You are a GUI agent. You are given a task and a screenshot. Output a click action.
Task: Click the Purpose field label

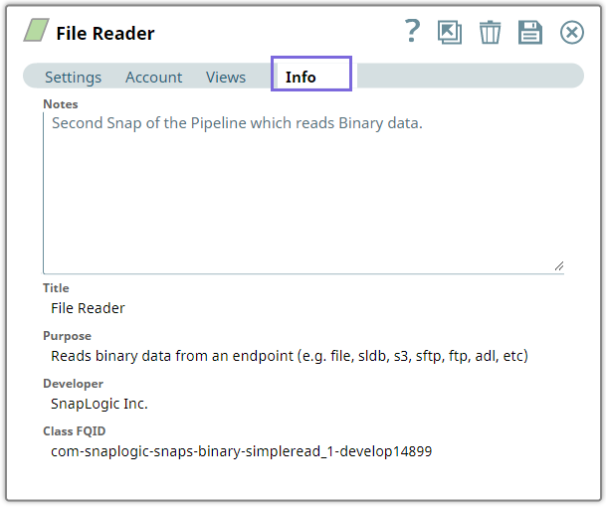(x=67, y=336)
